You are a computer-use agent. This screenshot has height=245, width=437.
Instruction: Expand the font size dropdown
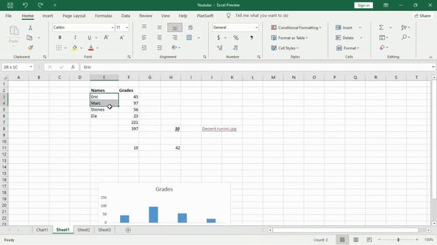click(x=127, y=27)
